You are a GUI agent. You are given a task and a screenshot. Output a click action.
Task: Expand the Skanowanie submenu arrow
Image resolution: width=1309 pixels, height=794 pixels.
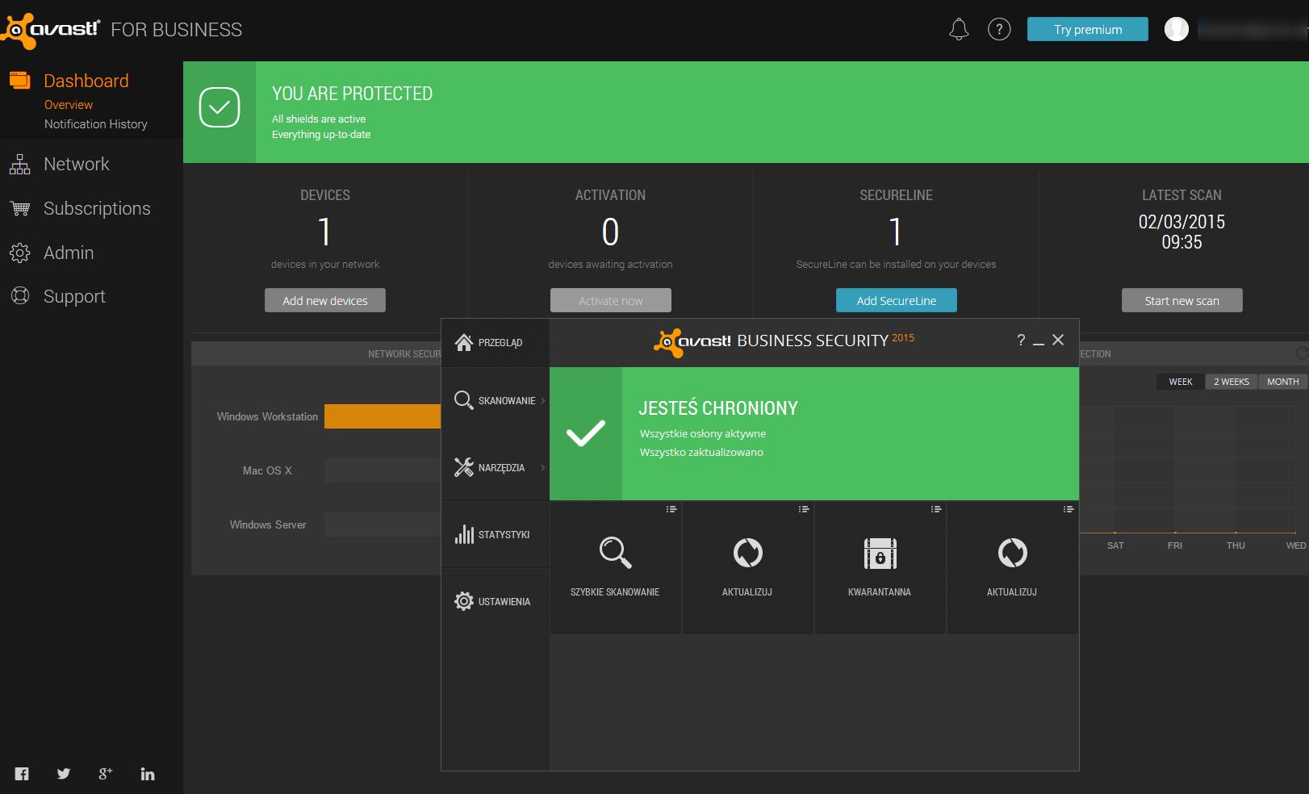[x=543, y=400]
